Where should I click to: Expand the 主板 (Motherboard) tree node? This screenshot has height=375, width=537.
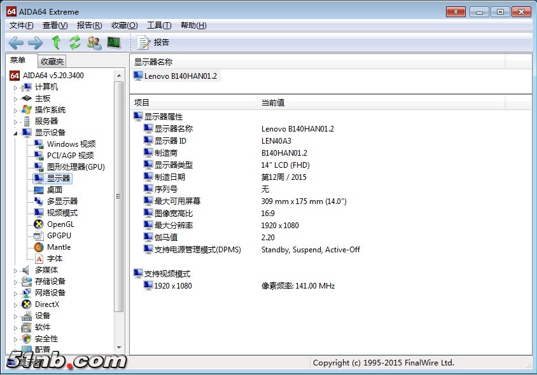16,99
